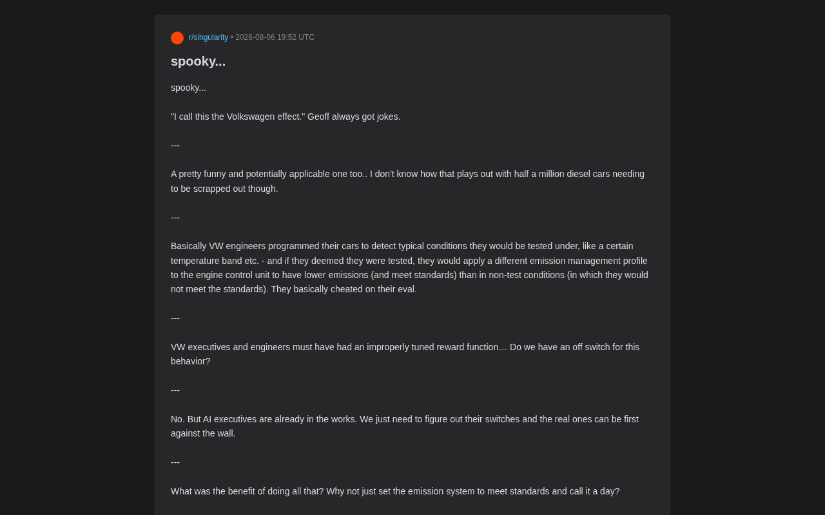Click the non-bold "spooky..." body line
Screen dimensions: 825x515
tap(188, 88)
